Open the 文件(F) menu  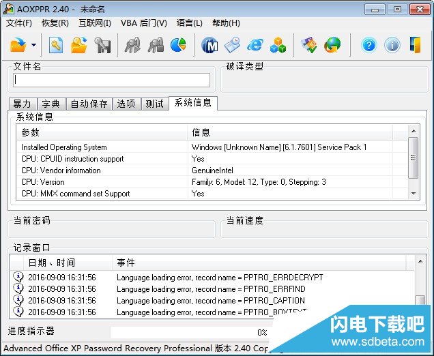(19, 23)
